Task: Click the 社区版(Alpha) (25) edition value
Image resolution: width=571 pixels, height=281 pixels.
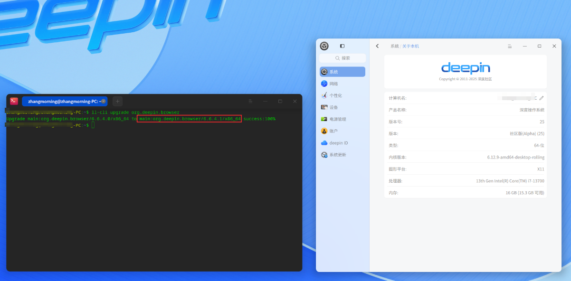Action: click(527, 133)
